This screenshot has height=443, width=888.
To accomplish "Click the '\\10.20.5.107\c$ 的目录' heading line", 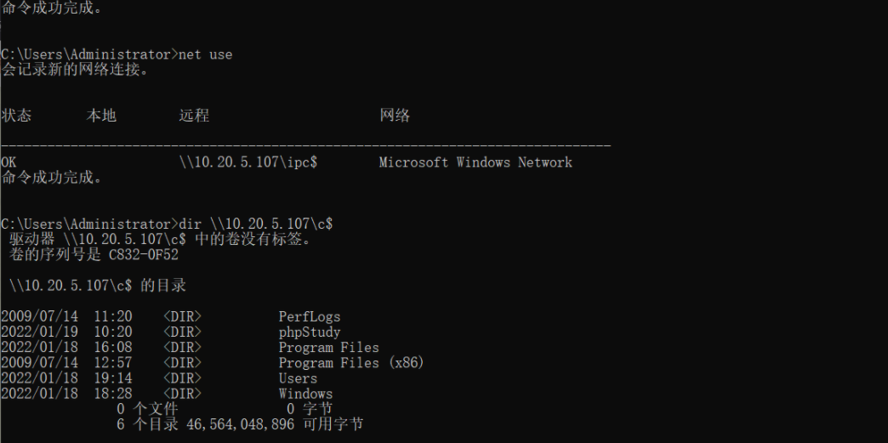I will tap(98, 286).
